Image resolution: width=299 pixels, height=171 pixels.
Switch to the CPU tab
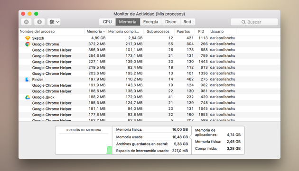click(107, 22)
